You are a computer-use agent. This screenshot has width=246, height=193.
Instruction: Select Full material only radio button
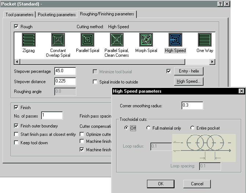click(x=148, y=128)
